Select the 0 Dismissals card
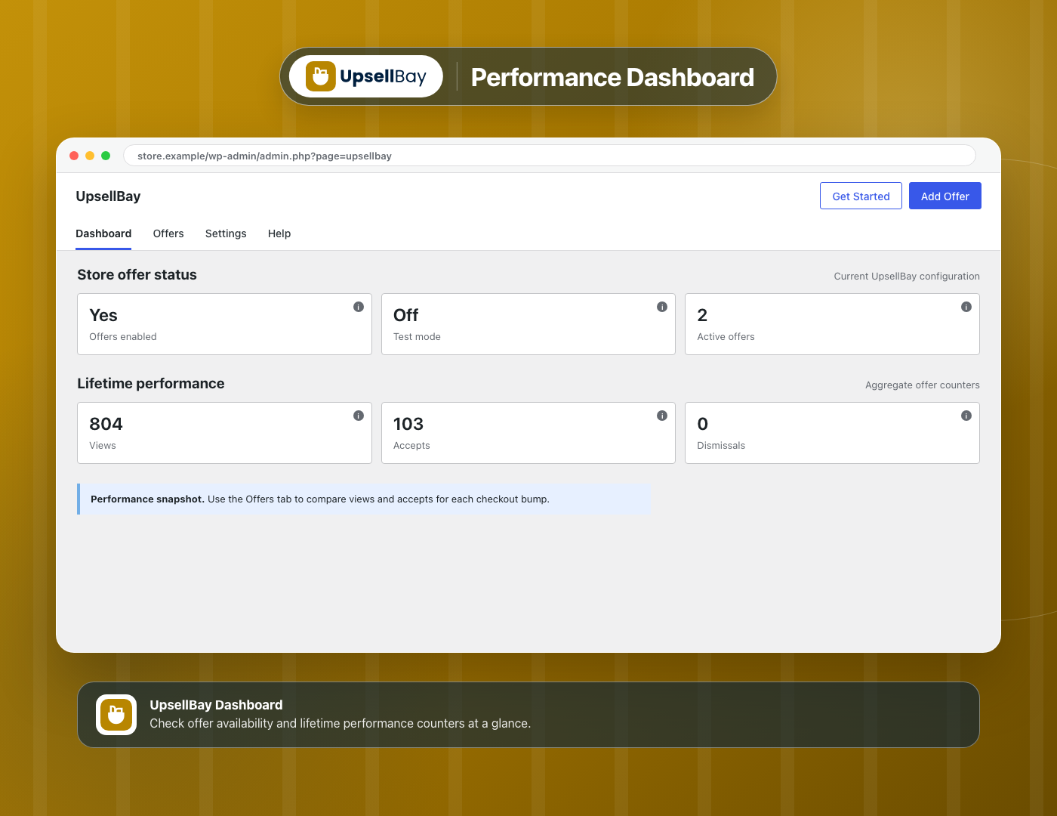1057x816 pixels. (x=832, y=433)
